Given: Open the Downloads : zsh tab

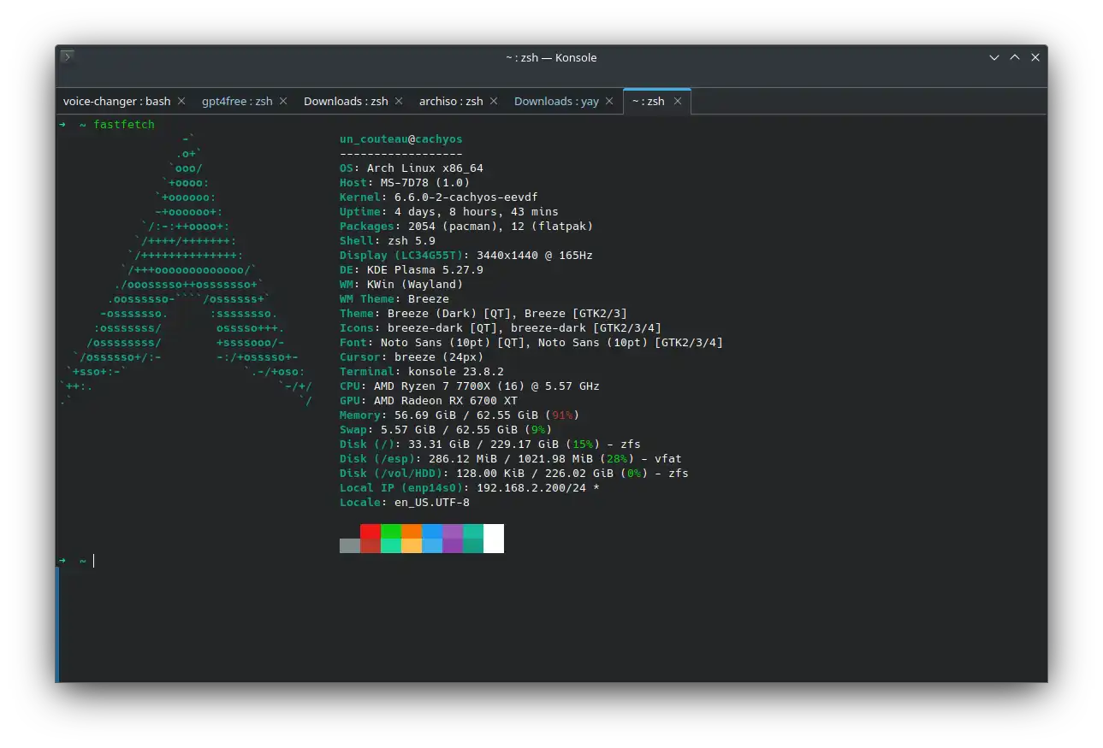Looking at the screenshot, I should point(346,101).
